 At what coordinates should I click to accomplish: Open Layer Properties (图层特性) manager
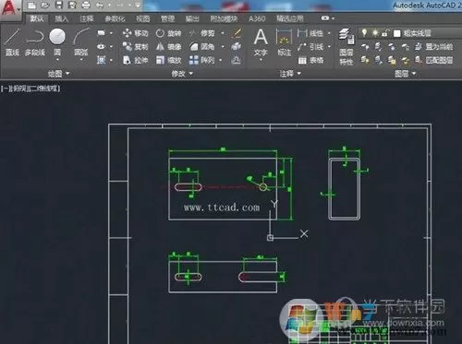coord(346,46)
